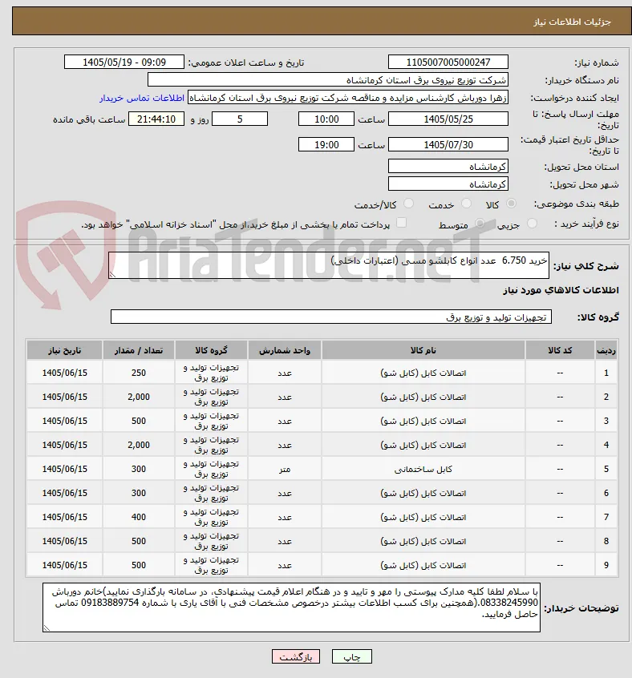Viewport: 632px width, 678px height.
Task: Click the بازگشت back button
Action: click(295, 657)
